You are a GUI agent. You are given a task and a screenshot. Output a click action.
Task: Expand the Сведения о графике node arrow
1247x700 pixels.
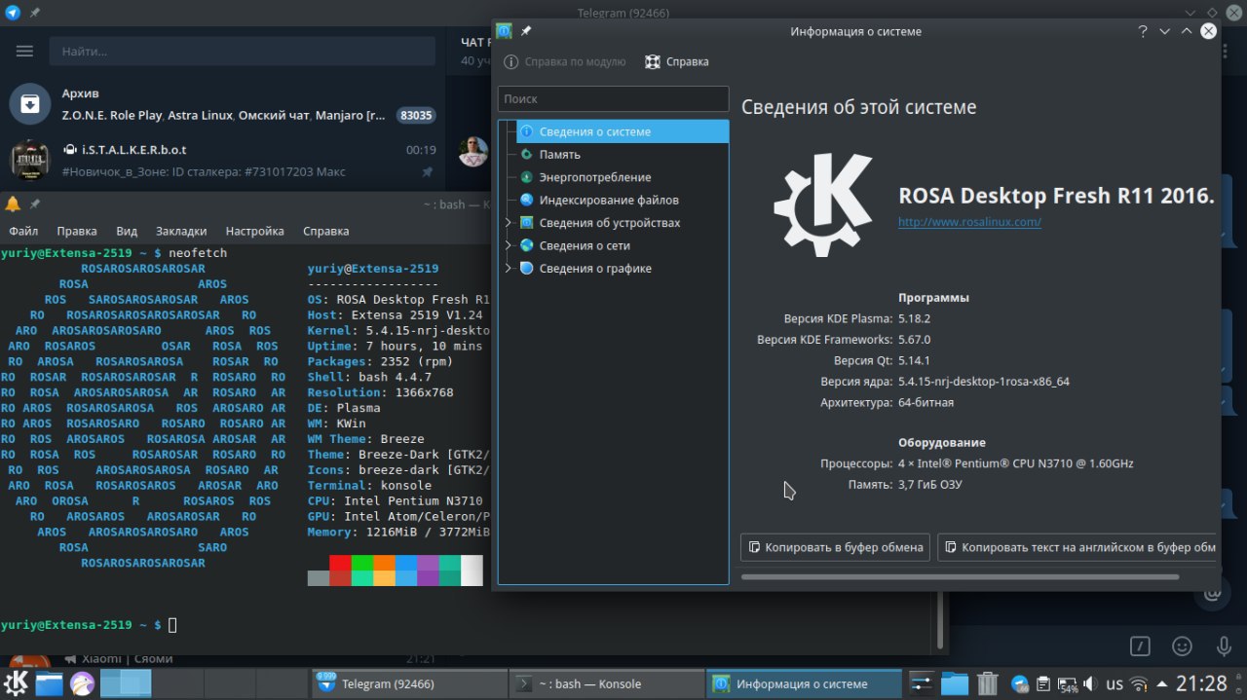pyautogui.click(x=508, y=269)
